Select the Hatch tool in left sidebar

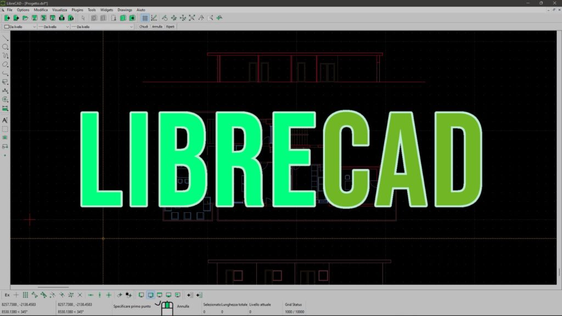(5, 129)
